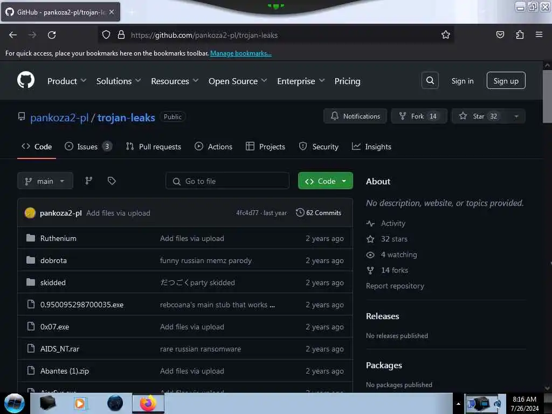Screen dimensions: 552x414
Task: Click the Ruthenium folder icon
Action: coord(31,238)
